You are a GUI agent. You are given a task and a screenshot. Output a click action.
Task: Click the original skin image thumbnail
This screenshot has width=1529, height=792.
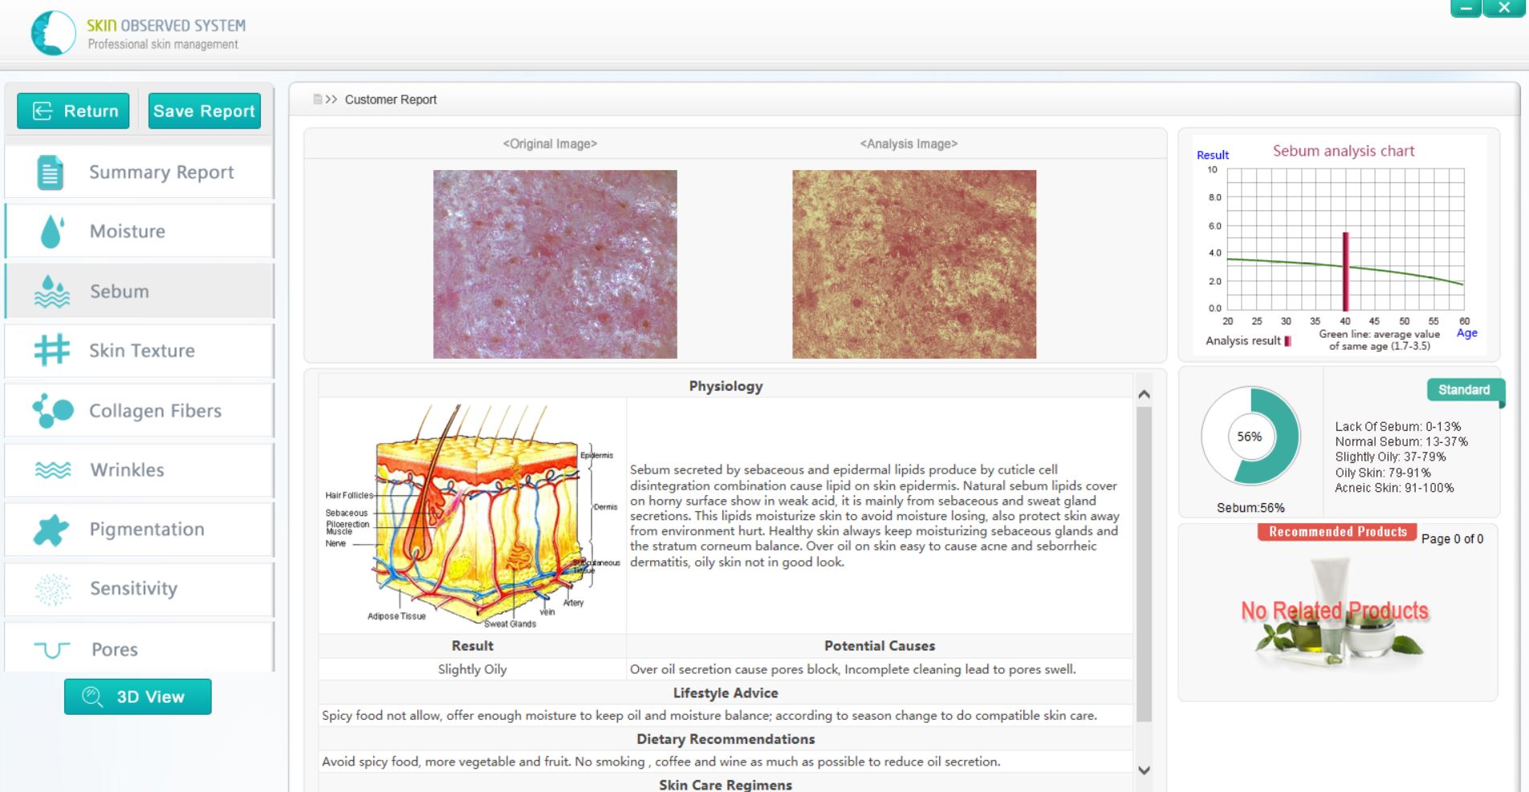pos(555,264)
